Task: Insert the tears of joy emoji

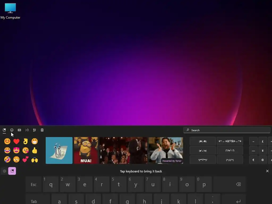Action: [7, 150]
